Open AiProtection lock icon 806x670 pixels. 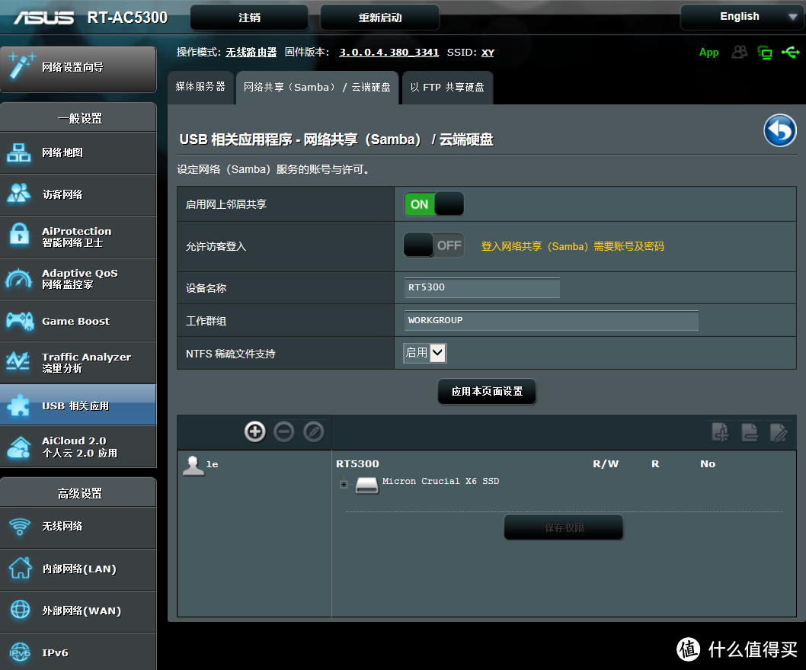coord(20,235)
